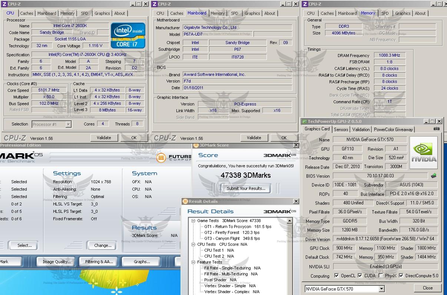
Task: Select Fill Rate - Multi-Texturing row
Action: coord(231,274)
